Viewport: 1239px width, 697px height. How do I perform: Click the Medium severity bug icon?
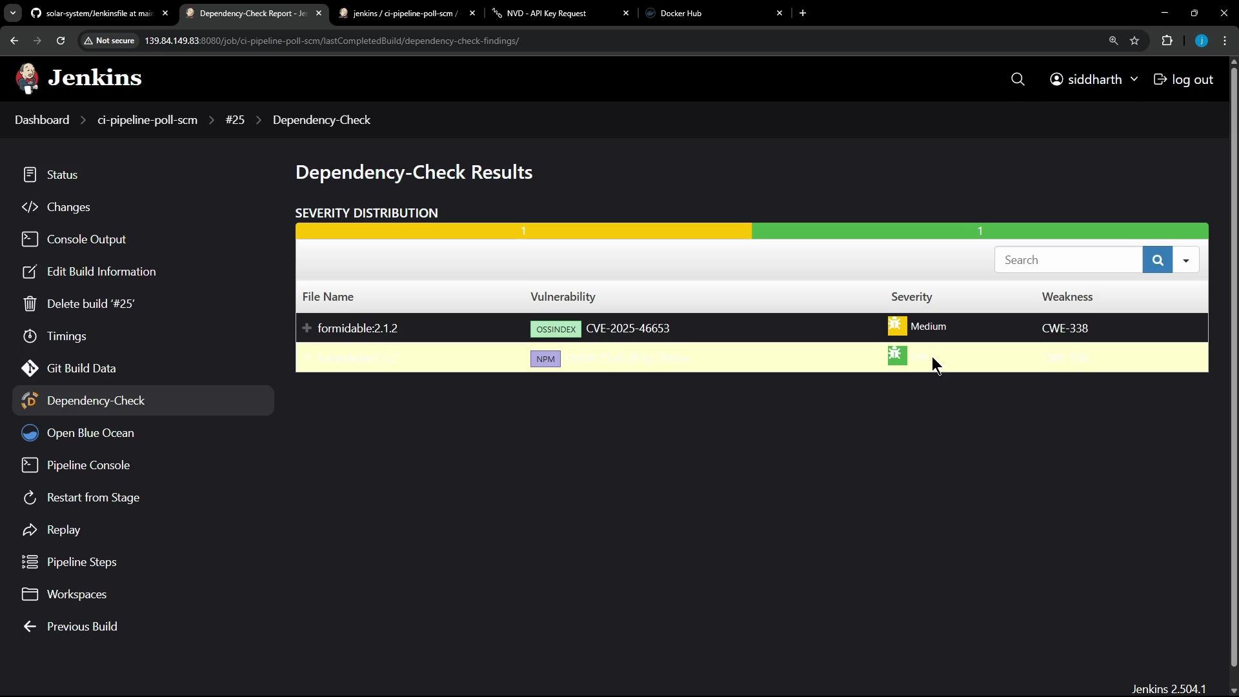[897, 326]
